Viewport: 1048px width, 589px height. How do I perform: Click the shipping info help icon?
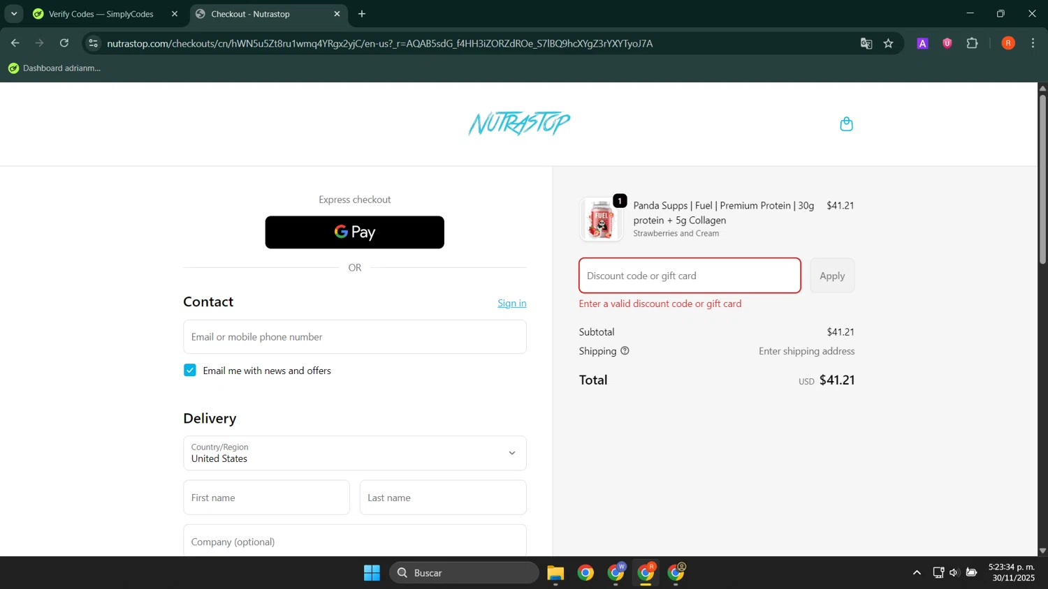(x=625, y=351)
